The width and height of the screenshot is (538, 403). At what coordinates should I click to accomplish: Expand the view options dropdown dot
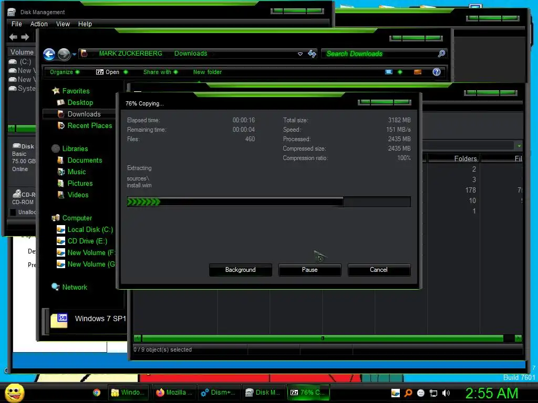[x=400, y=72]
